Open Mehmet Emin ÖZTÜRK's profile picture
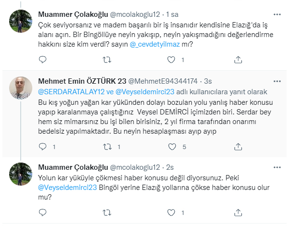 tap(21, 88)
